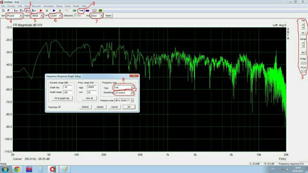Open the frequency axis Type dropdown

click(x=124, y=87)
